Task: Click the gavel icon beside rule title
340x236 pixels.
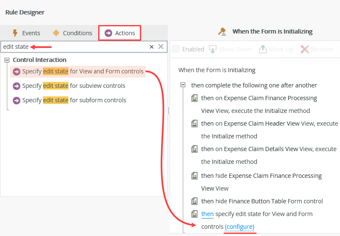Action: (x=222, y=31)
